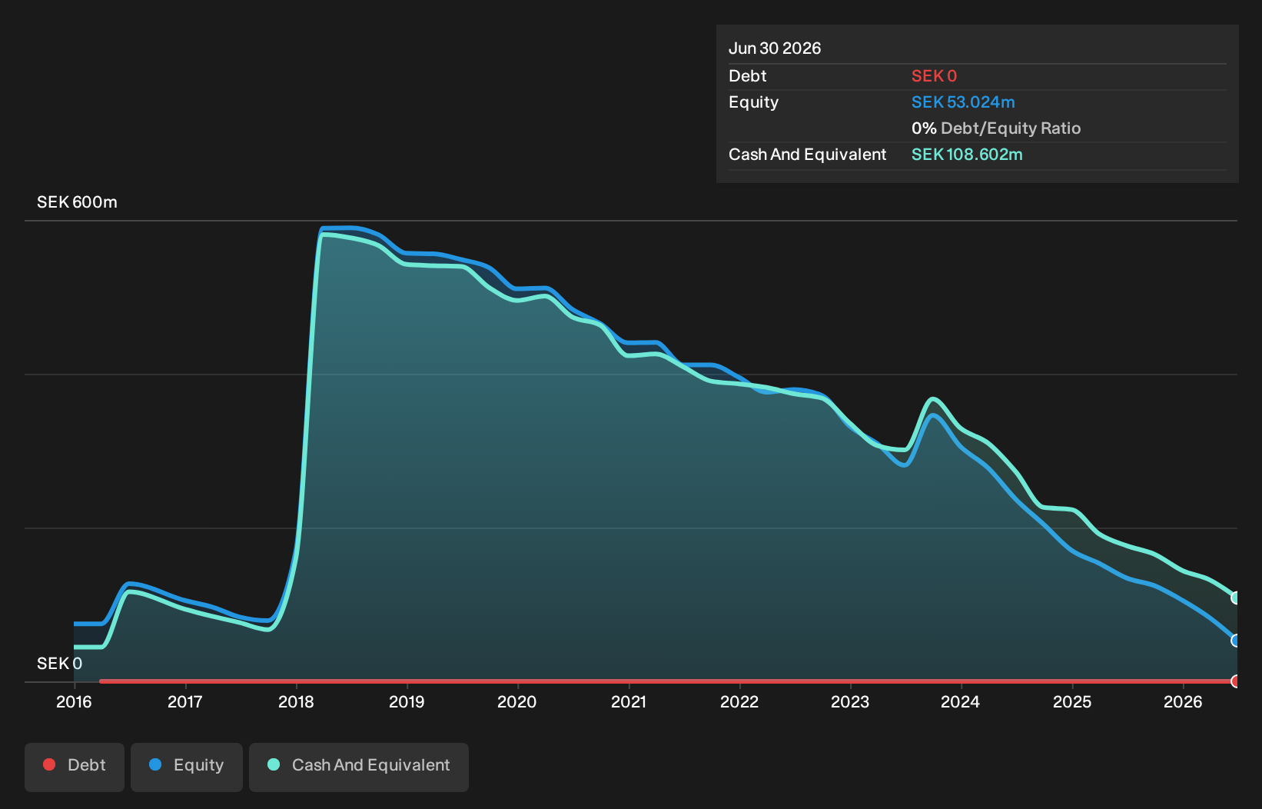This screenshot has width=1262, height=809.
Task: Select the 2019 x-axis label
Action: tap(407, 702)
